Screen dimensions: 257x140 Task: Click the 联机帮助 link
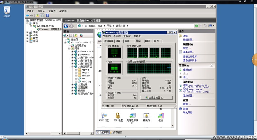click(x=188, y=112)
